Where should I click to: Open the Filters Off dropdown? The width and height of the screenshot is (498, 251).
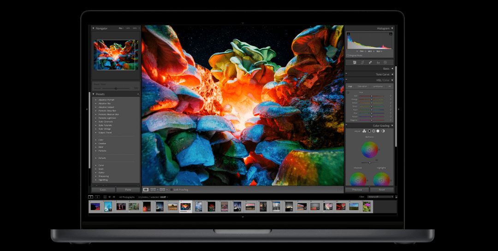coord(380,197)
